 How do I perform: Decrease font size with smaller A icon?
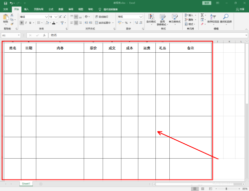tap(65, 17)
